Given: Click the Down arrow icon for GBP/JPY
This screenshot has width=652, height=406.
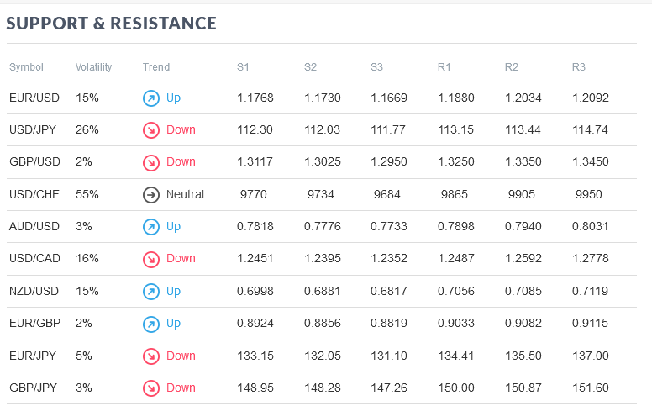Looking at the screenshot, I should [x=151, y=388].
